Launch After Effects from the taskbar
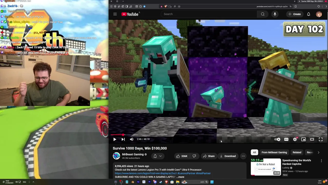The image size is (328, 185). pos(138,182)
